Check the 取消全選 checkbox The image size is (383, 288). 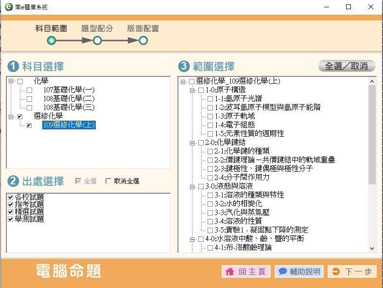[108, 181]
